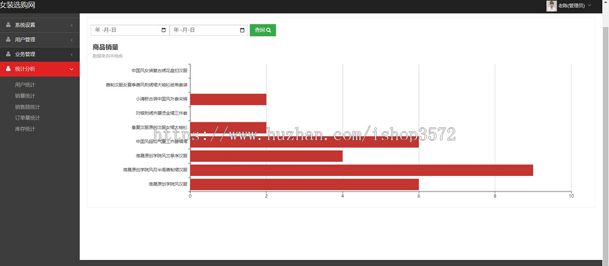Open the 用户统计 submenu item
The image size is (609, 266).
tap(25, 85)
